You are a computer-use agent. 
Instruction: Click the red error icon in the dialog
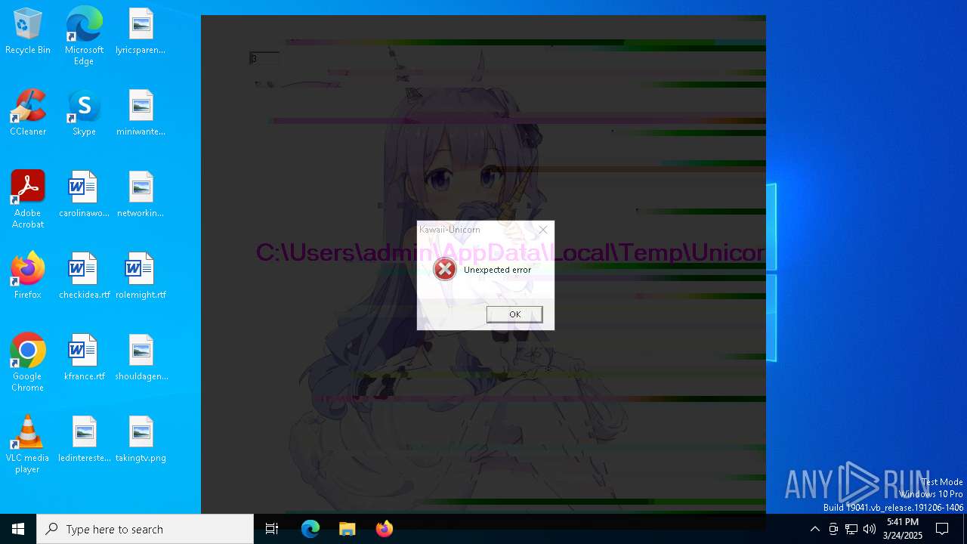pyautogui.click(x=445, y=269)
